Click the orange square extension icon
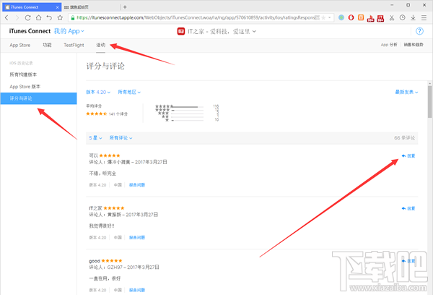433x295 pixels. point(361,17)
